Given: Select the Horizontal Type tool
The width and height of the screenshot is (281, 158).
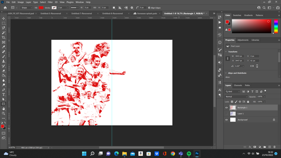Looking at the screenshot, I should [4, 95].
